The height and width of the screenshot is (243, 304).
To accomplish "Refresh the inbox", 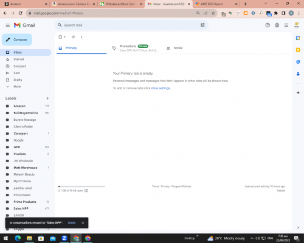I will coord(73,37).
